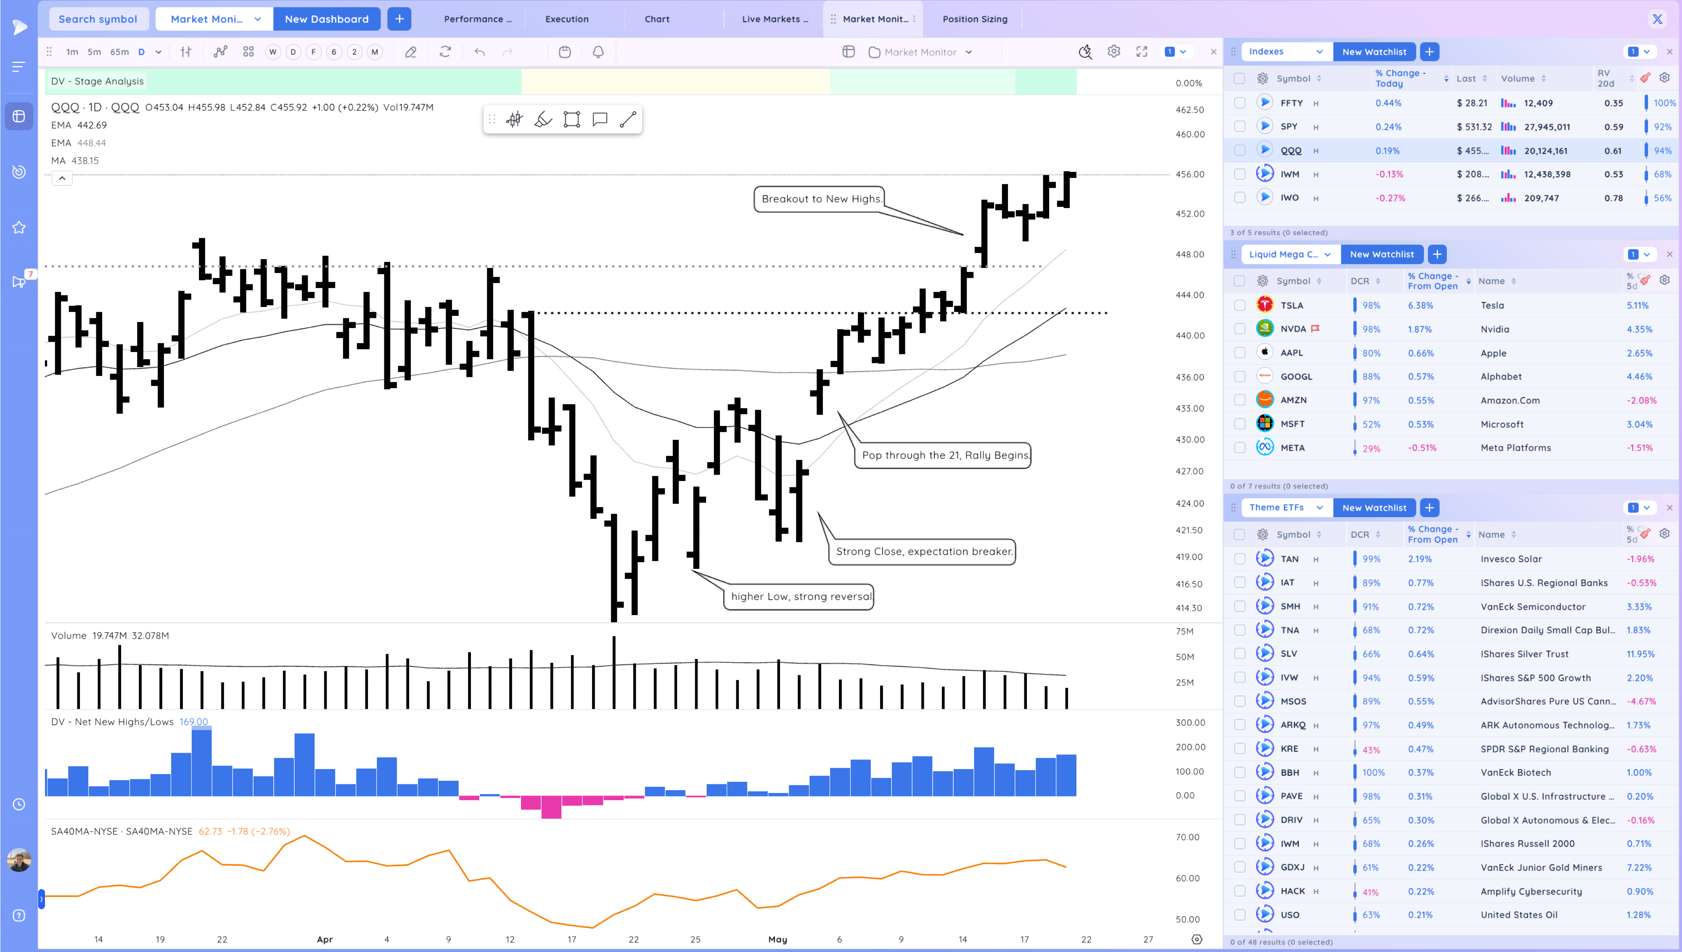Select the W weekly interval button
1682x952 pixels.
(x=272, y=52)
